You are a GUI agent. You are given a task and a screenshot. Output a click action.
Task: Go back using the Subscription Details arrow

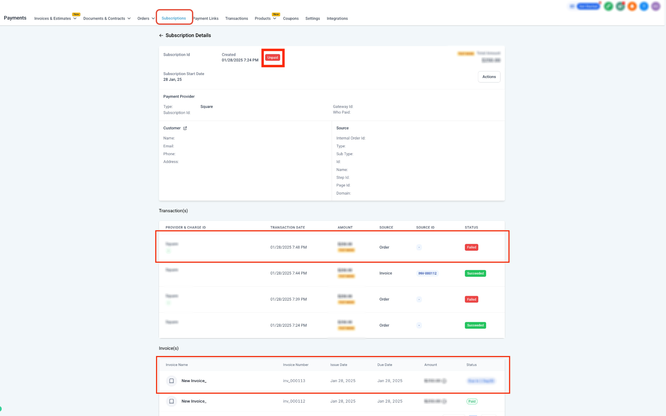[161, 36]
